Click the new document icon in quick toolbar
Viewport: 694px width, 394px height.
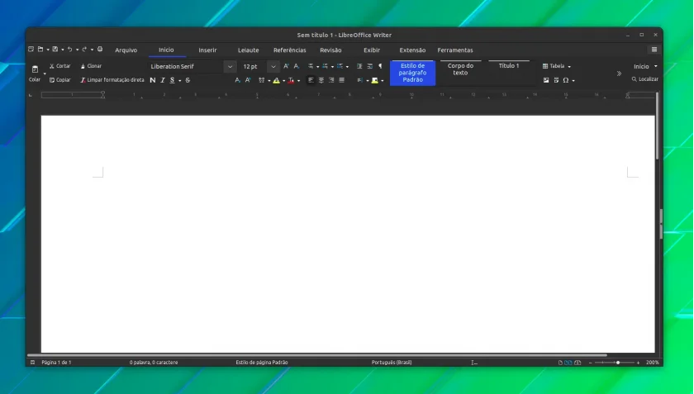click(x=31, y=49)
